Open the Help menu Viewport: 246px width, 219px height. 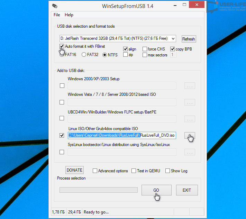click(x=69, y=15)
